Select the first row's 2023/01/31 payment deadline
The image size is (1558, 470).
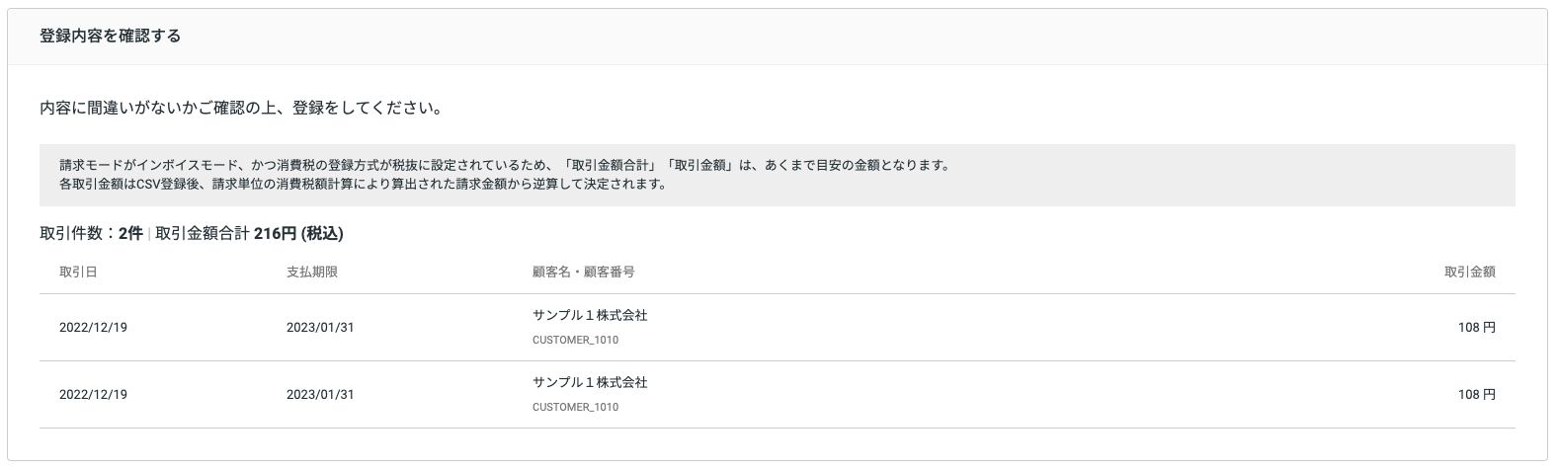click(x=320, y=328)
